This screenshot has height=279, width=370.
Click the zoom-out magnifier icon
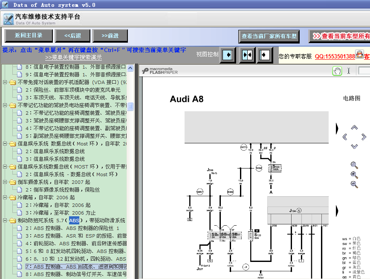[354, 184]
